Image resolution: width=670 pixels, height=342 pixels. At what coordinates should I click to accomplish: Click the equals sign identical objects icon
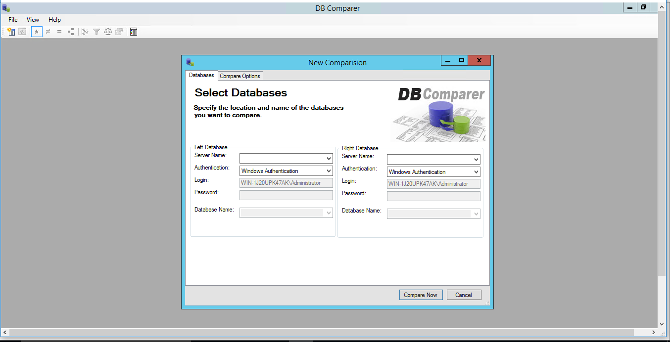tap(59, 32)
